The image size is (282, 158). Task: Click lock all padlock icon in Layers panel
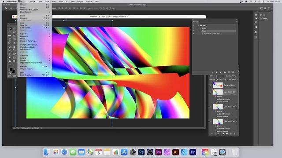pyautogui.click(x=225, y=79)
